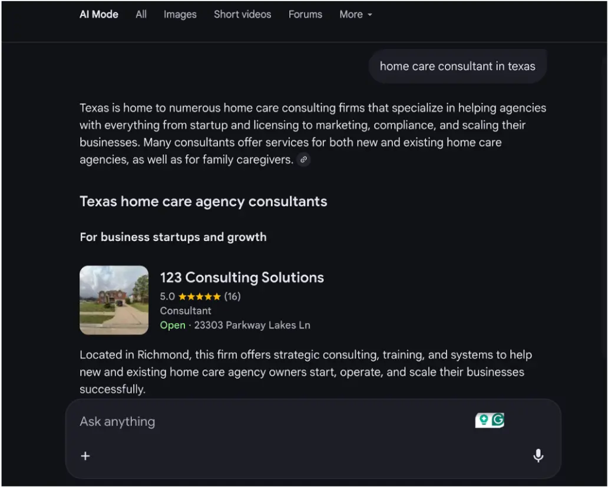Click the plus icon to add attachment

point(85,456)
